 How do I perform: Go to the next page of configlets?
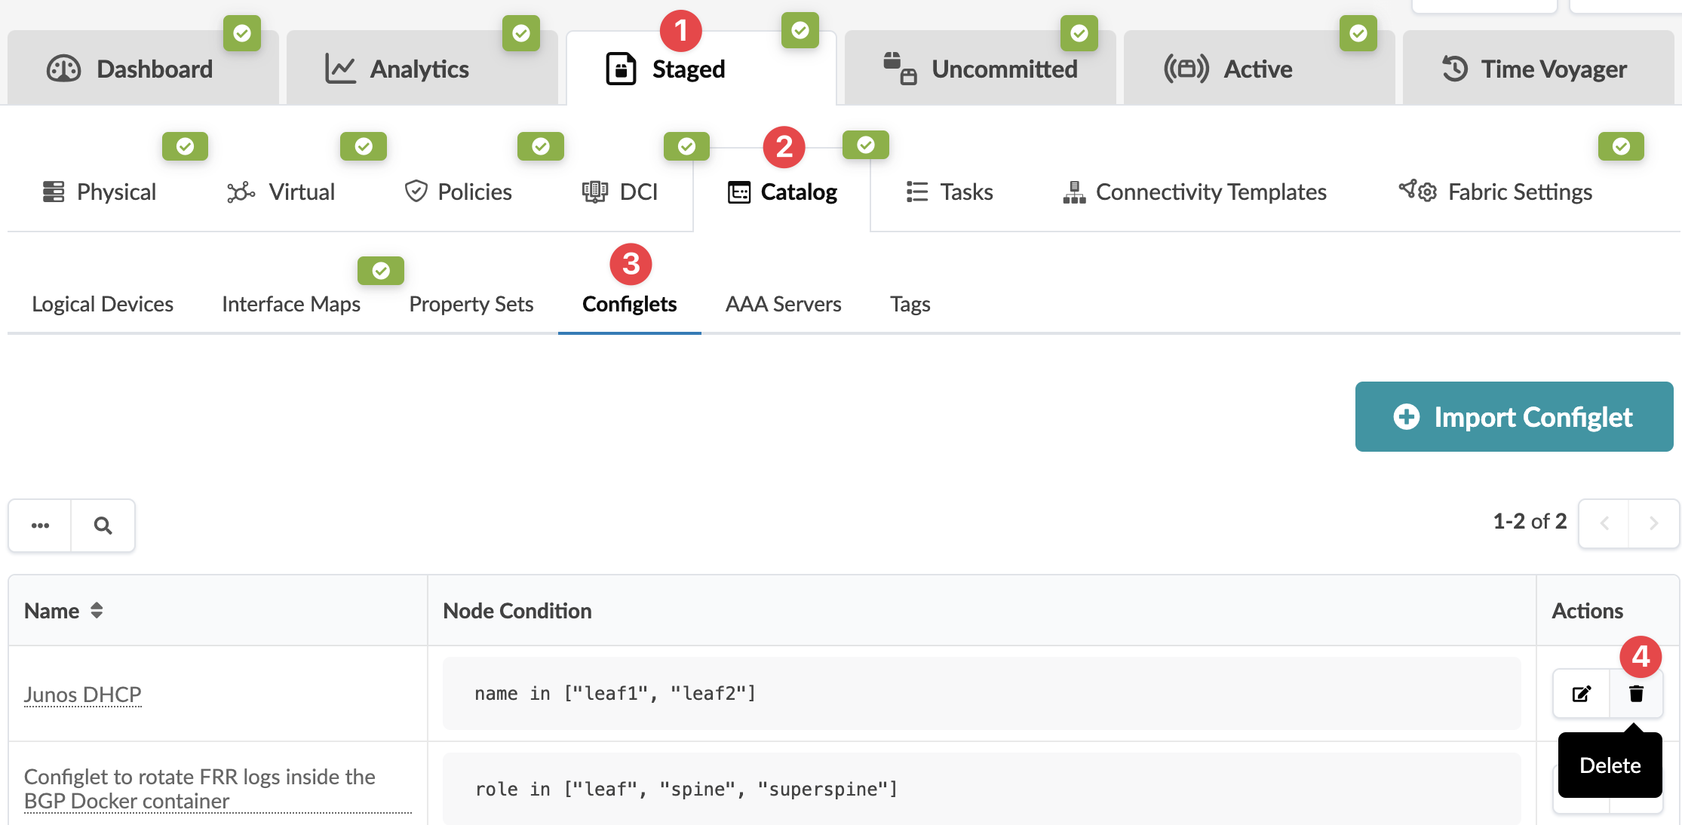(1653, 523)
